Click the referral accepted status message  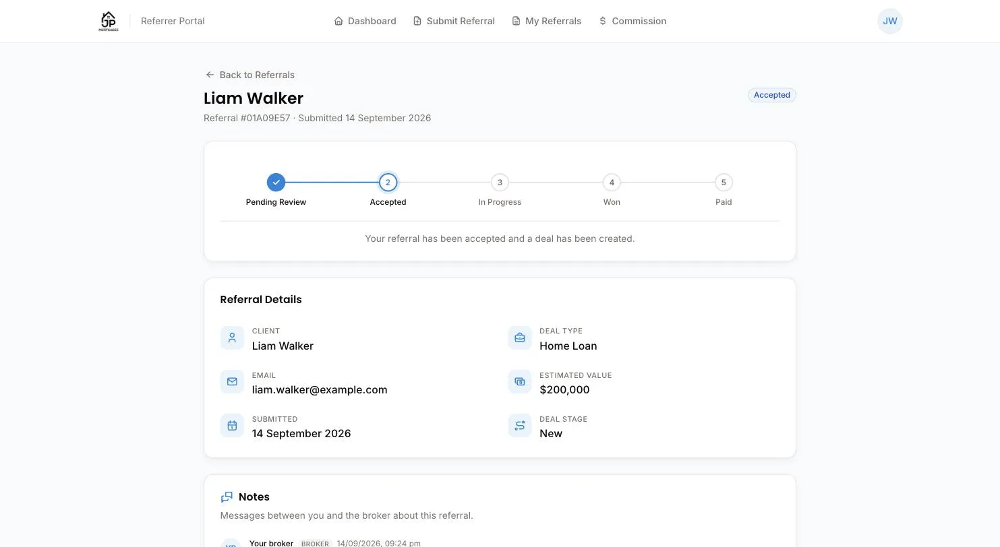click(500, 238)
